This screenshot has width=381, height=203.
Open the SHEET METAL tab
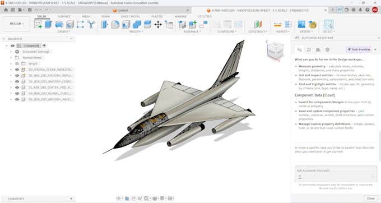point(131,16)
